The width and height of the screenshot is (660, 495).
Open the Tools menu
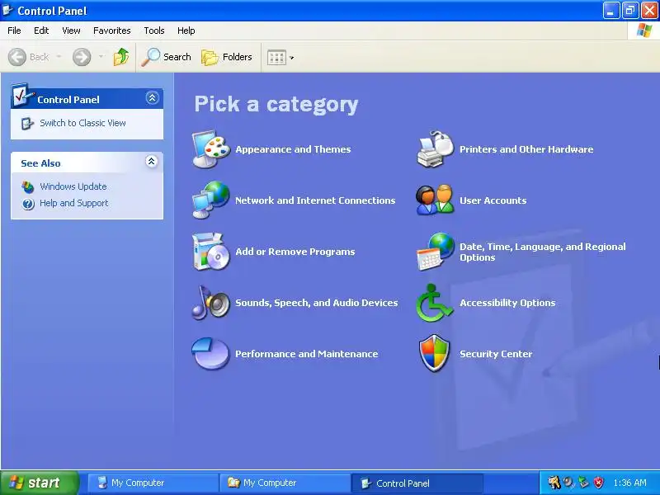click(154, 31)
